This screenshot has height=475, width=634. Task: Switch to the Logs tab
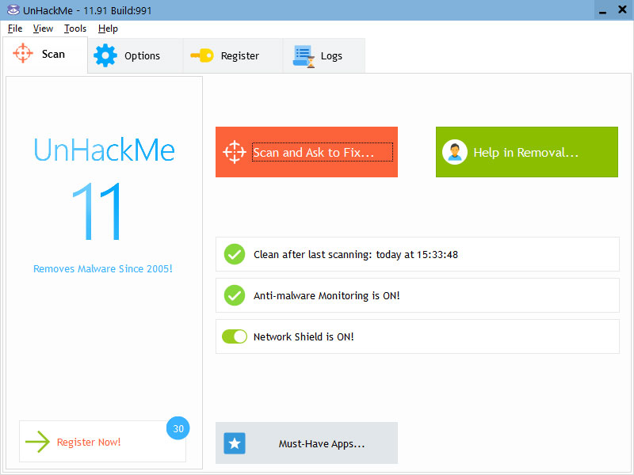click(x=324, y=55)
